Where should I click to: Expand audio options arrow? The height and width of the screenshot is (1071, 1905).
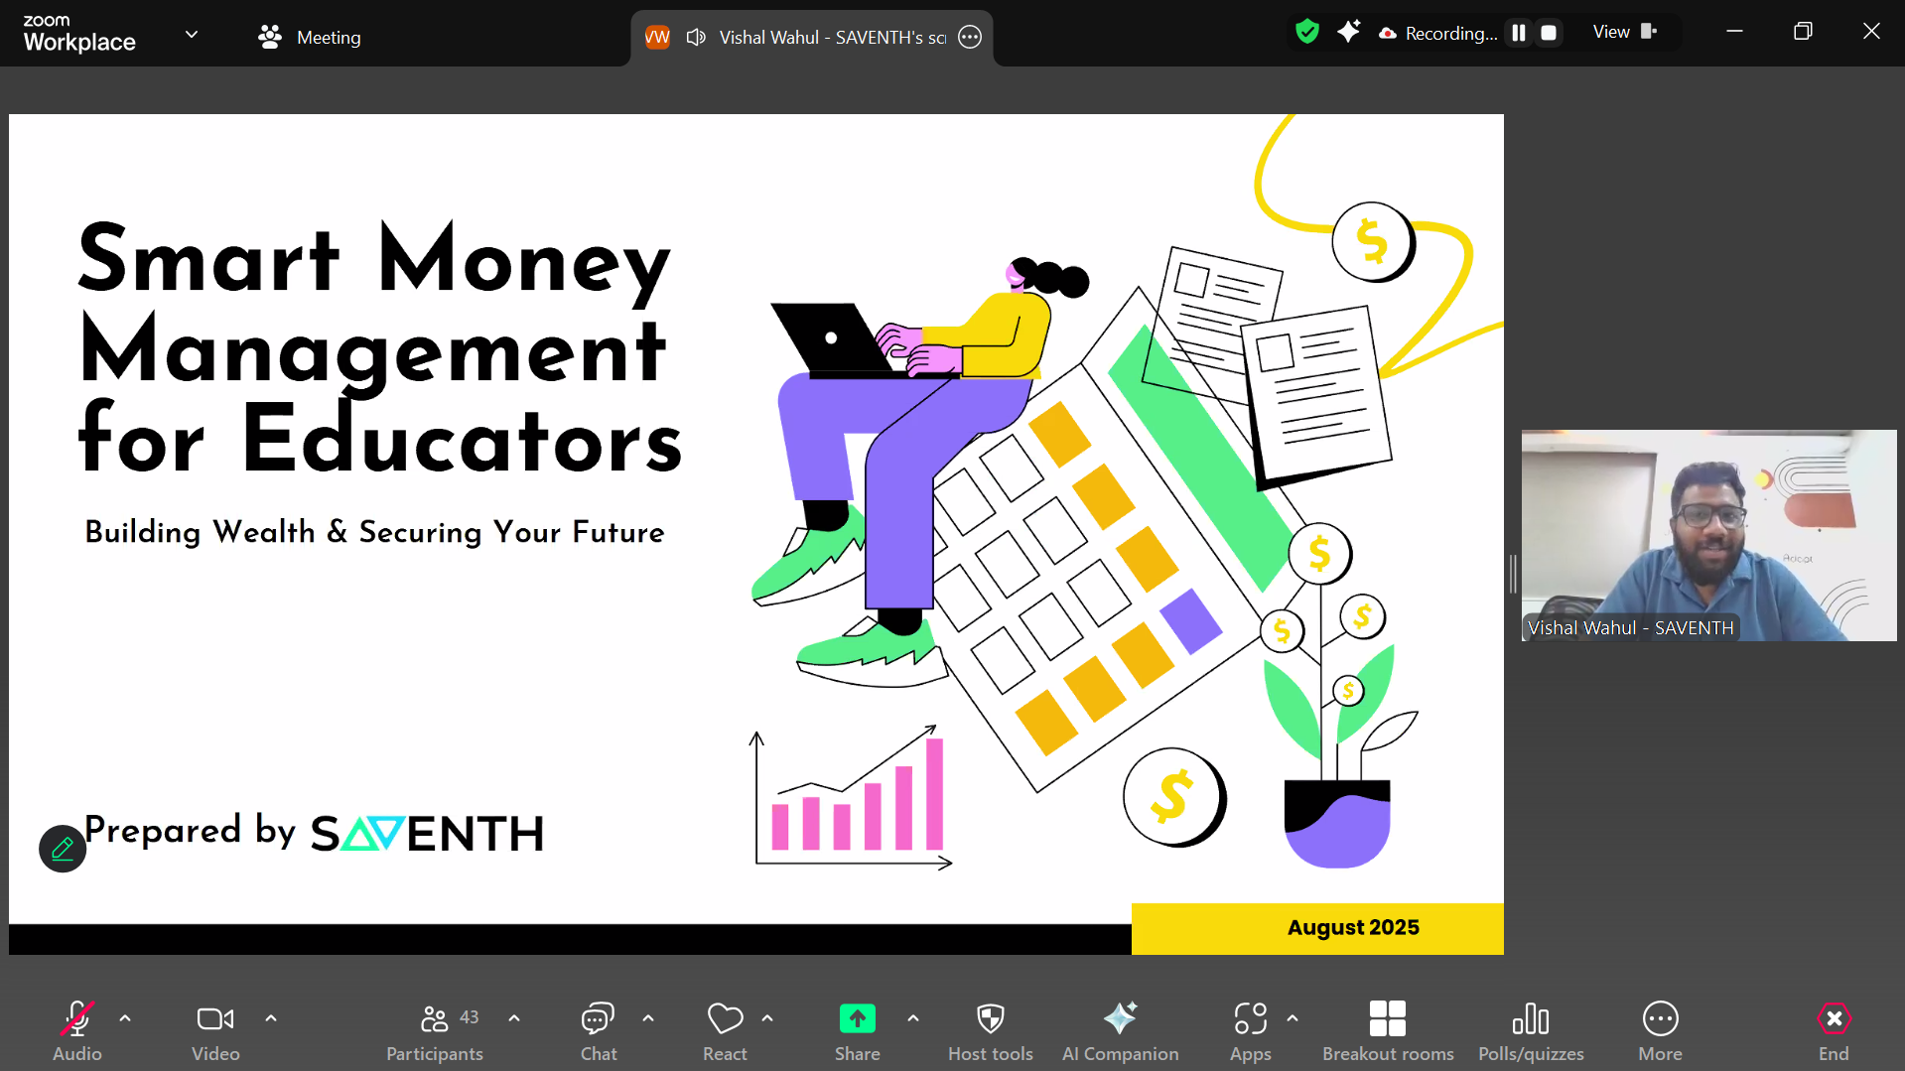(125, 1018)
